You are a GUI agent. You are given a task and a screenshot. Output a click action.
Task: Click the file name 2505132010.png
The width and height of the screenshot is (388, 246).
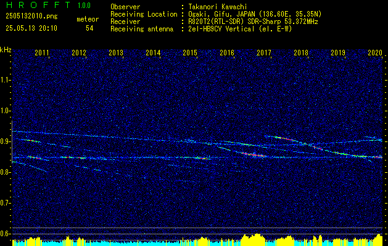click(x=31, y=16)
